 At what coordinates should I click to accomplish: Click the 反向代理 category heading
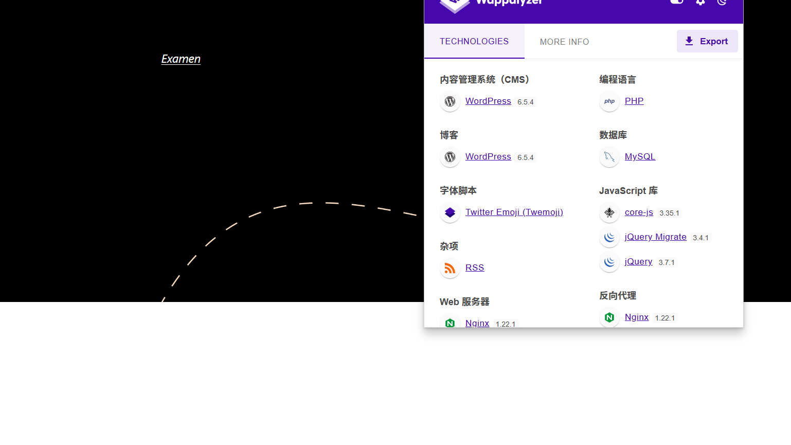[x=618, y=296]
